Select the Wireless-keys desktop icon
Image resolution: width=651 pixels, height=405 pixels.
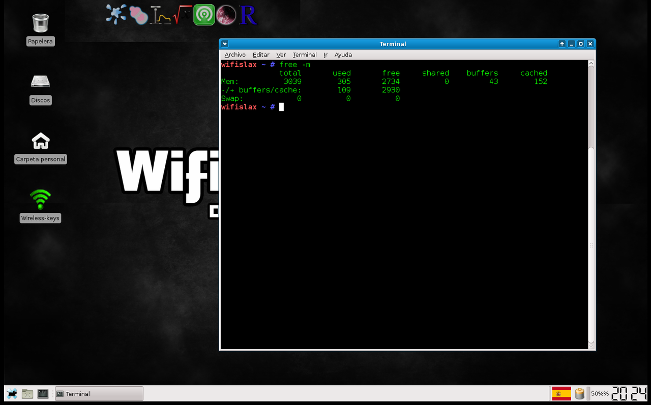[x=41, y=199]
